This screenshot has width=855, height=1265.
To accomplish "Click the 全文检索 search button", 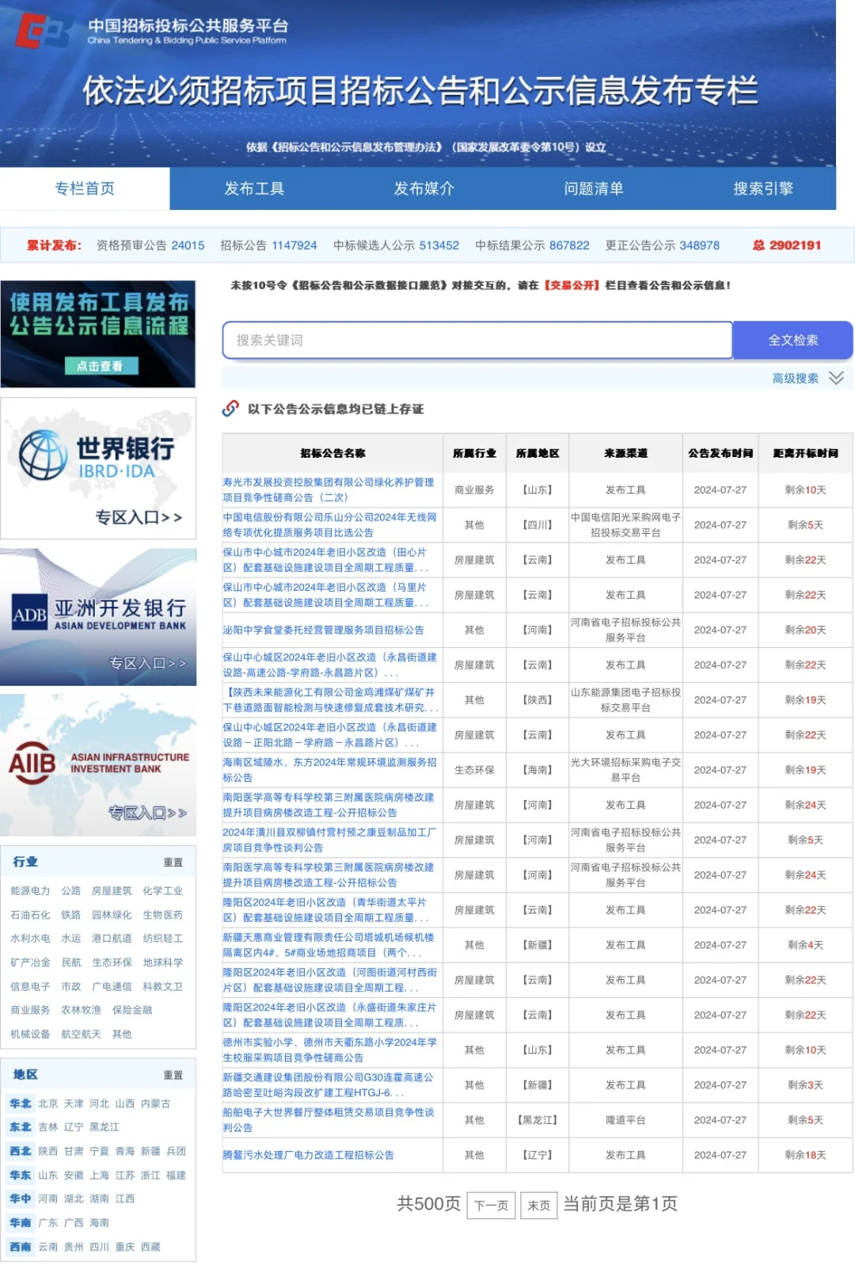I will coord(792,340).
